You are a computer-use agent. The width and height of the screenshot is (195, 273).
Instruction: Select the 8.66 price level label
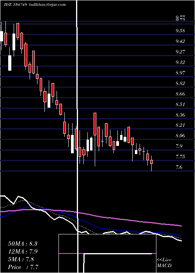point(180,94)
